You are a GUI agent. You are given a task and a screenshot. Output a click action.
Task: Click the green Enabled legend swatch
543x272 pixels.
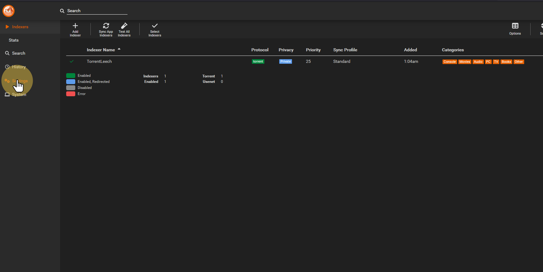click(x=71, y=76)
